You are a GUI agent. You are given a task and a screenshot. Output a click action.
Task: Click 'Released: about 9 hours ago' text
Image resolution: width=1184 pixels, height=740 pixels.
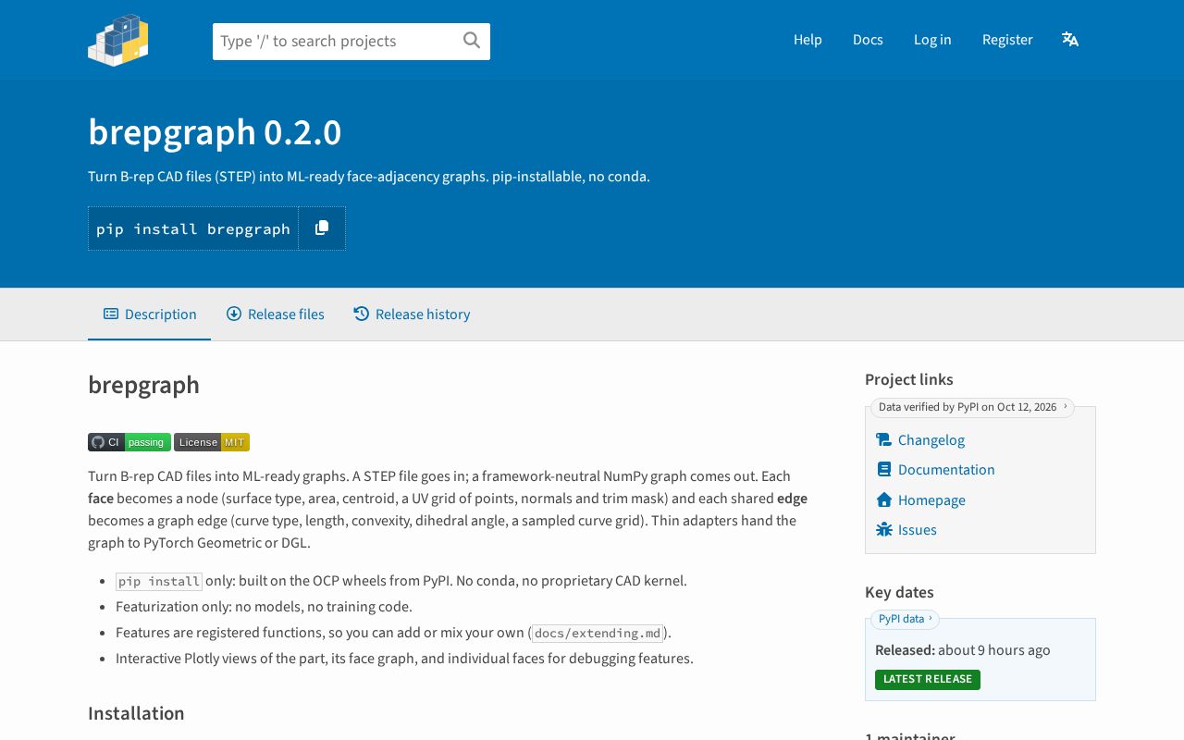click(963, 650)
